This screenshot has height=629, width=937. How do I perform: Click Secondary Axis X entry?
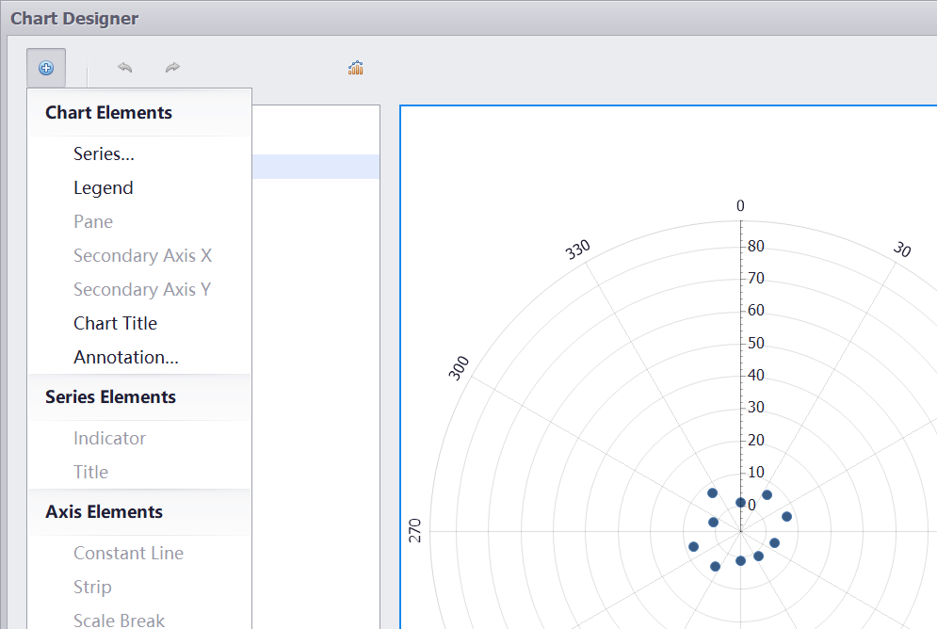coord(143,256)
